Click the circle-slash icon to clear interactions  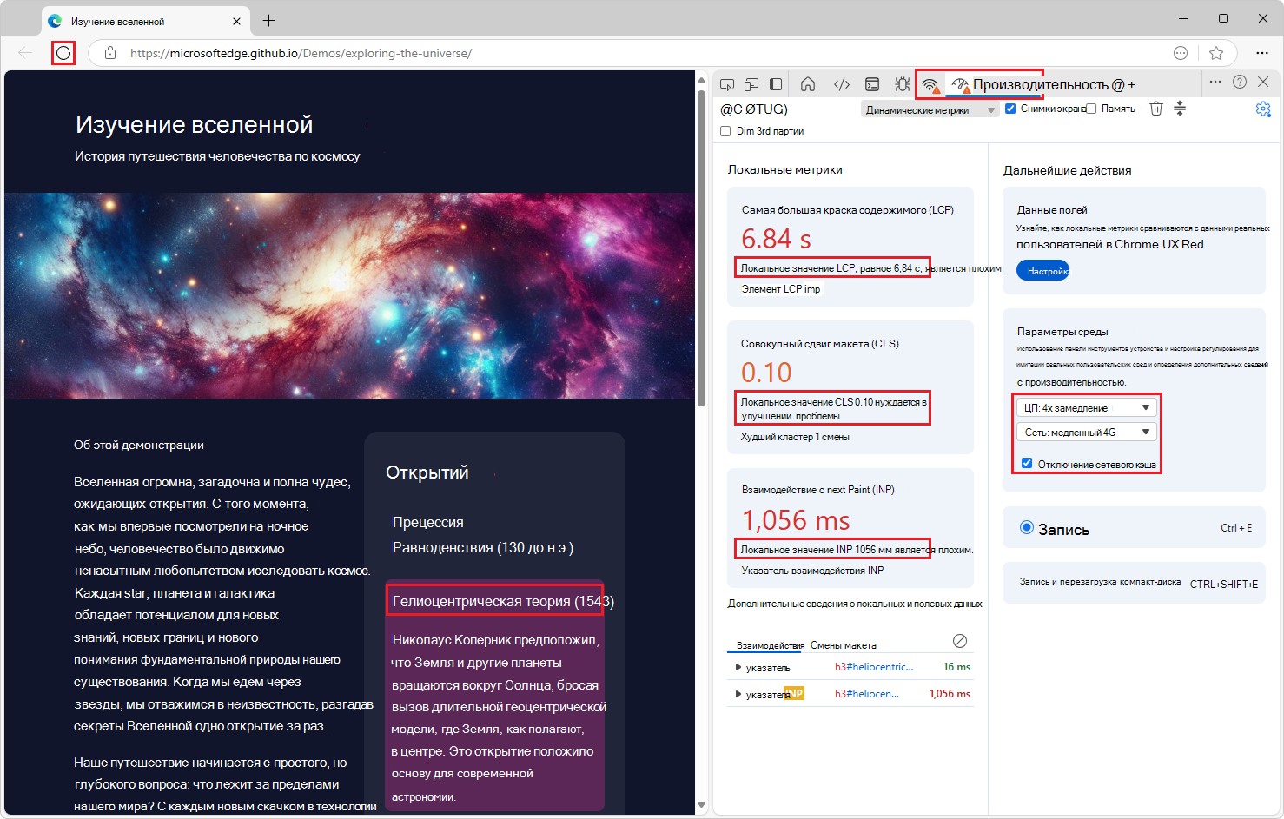(x=960, y=641)
